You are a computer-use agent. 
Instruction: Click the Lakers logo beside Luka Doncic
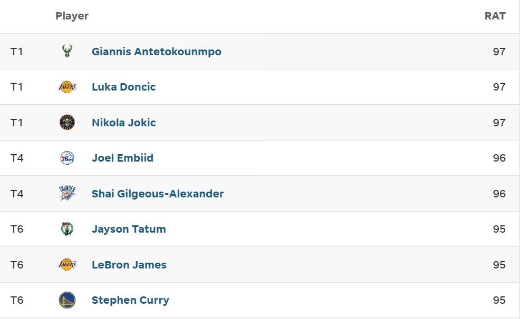[x=67, y=87]
